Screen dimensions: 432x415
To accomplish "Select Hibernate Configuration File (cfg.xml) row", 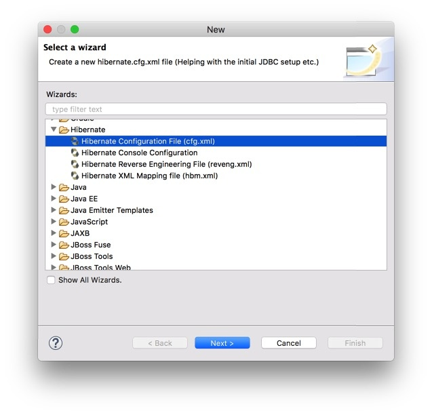I will [x=216, y=141].
